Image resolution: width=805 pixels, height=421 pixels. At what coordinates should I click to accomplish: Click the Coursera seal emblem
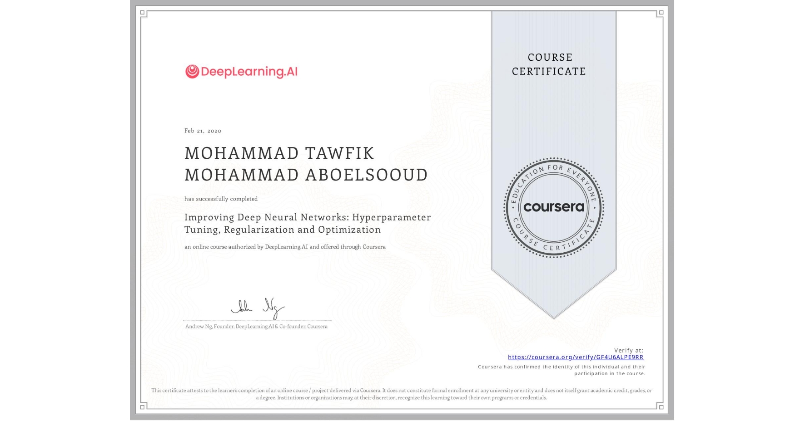coord(554,208)
